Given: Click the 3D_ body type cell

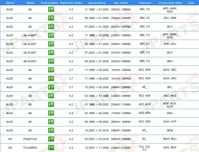Looking at the screenshot, I should point(145,139).
